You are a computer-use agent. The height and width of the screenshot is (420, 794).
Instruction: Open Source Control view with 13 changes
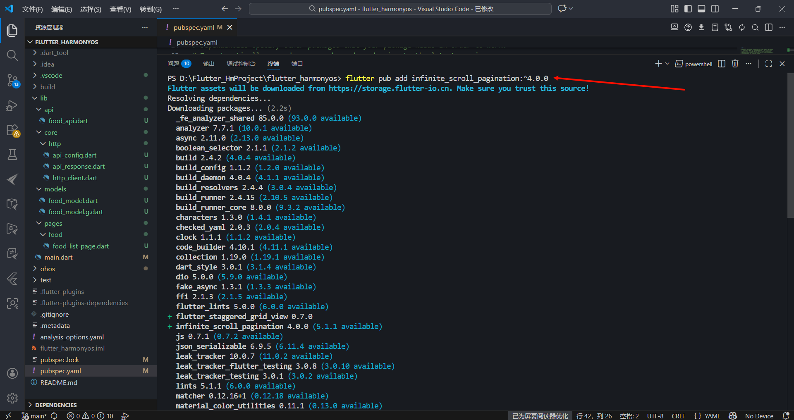(x=12, y=80)
